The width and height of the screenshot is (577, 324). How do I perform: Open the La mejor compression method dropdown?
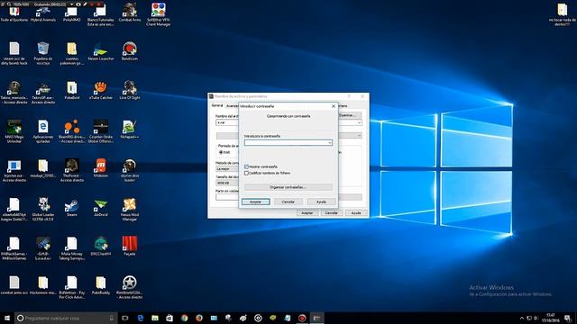tap(227, 169)
